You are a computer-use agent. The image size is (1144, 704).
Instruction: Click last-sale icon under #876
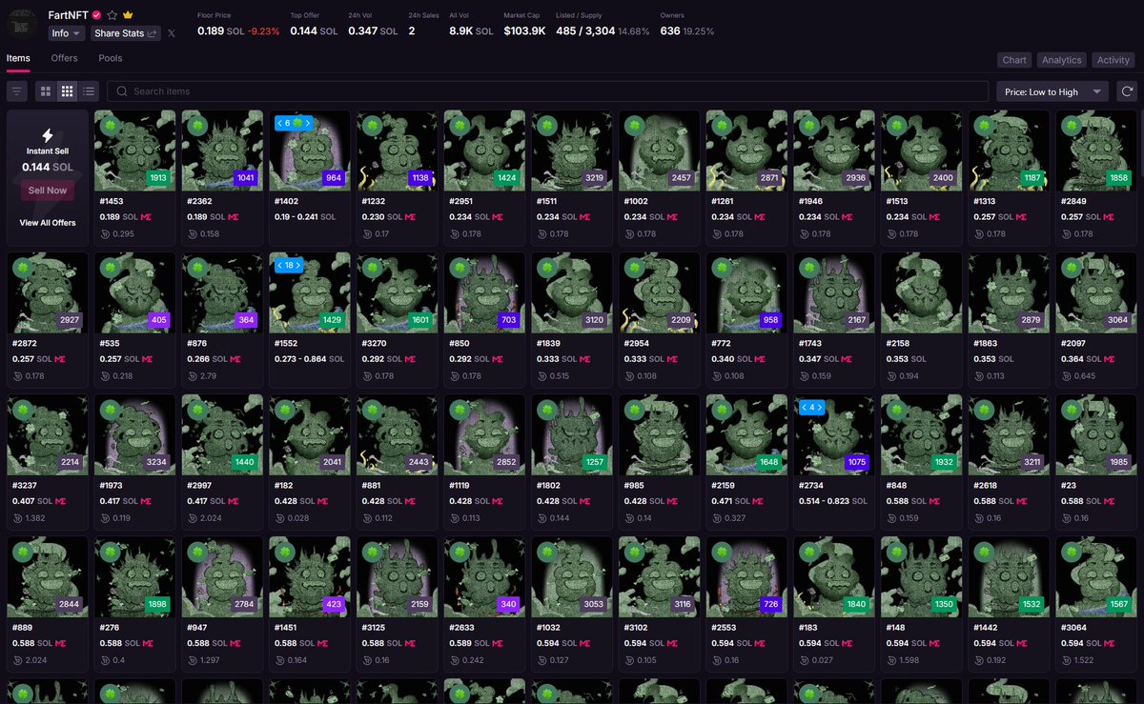pos(193,375)
